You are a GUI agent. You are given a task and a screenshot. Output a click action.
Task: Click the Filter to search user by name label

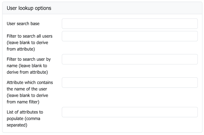pos(29,66)
